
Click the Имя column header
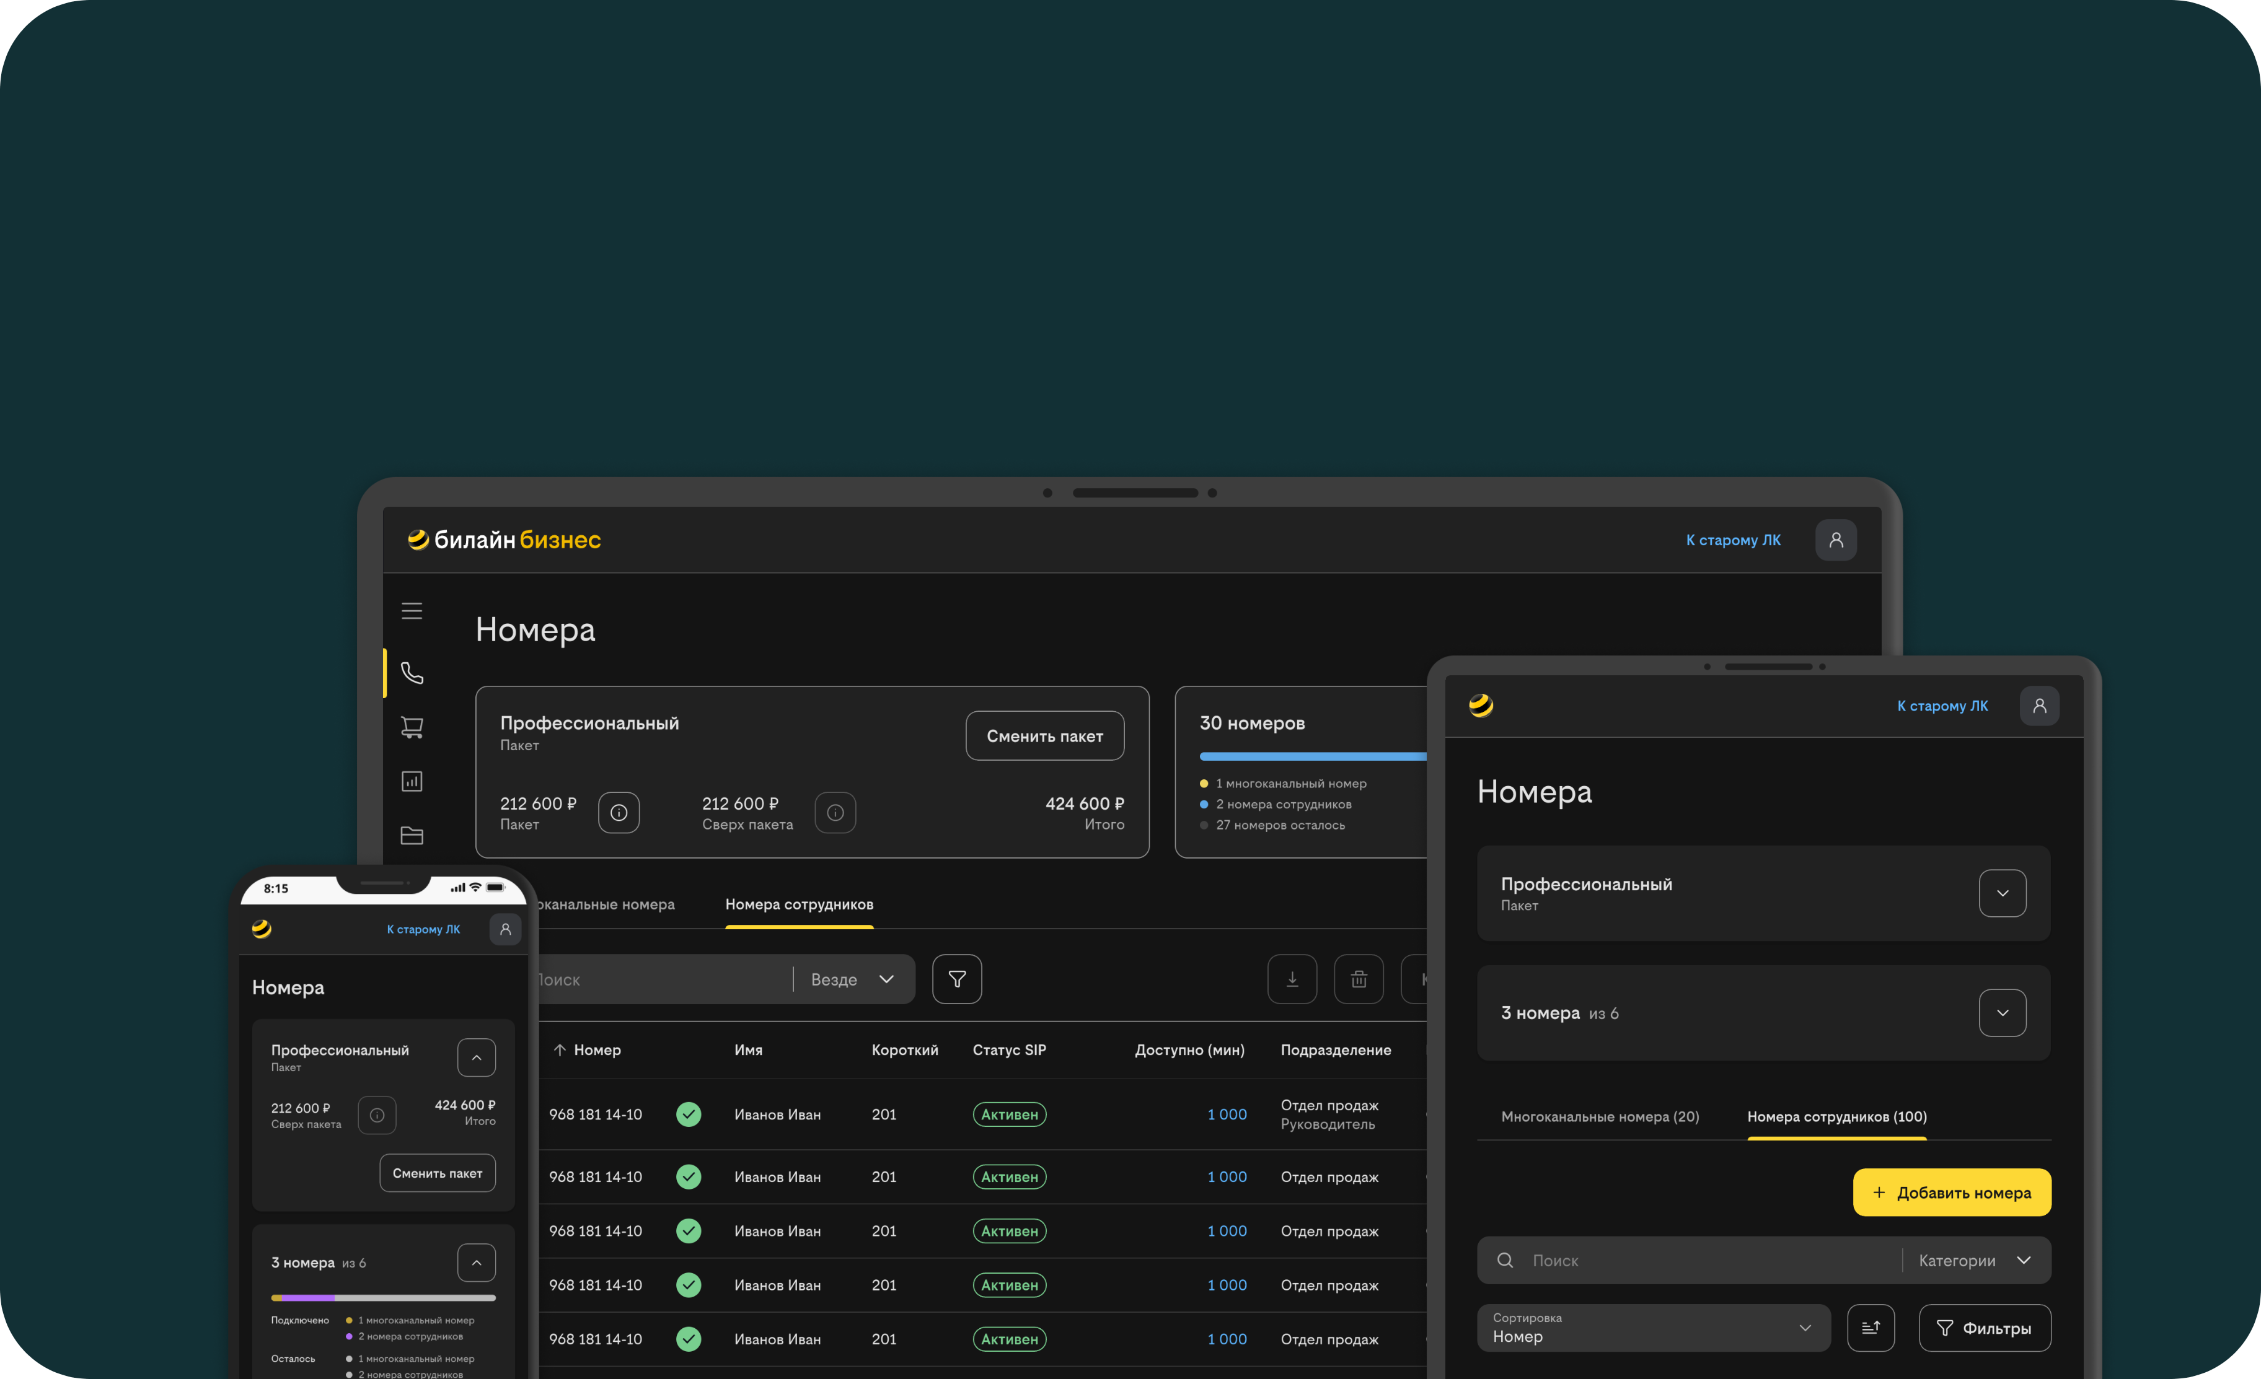click(x=748, y=1050)
